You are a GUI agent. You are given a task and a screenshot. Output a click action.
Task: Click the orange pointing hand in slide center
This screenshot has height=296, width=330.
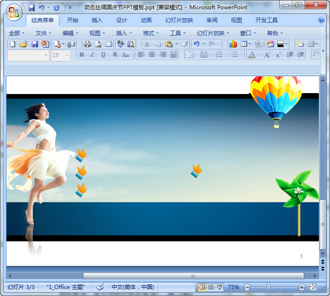pos(196,170)
